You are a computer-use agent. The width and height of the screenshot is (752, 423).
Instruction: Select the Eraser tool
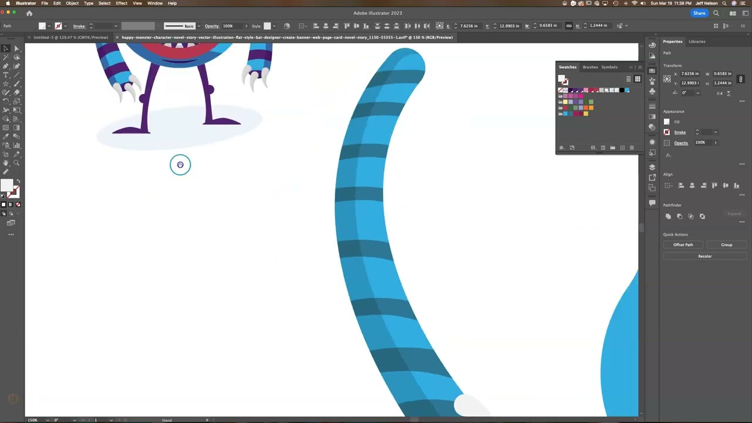pyautogui.click(x=16, y=92)
